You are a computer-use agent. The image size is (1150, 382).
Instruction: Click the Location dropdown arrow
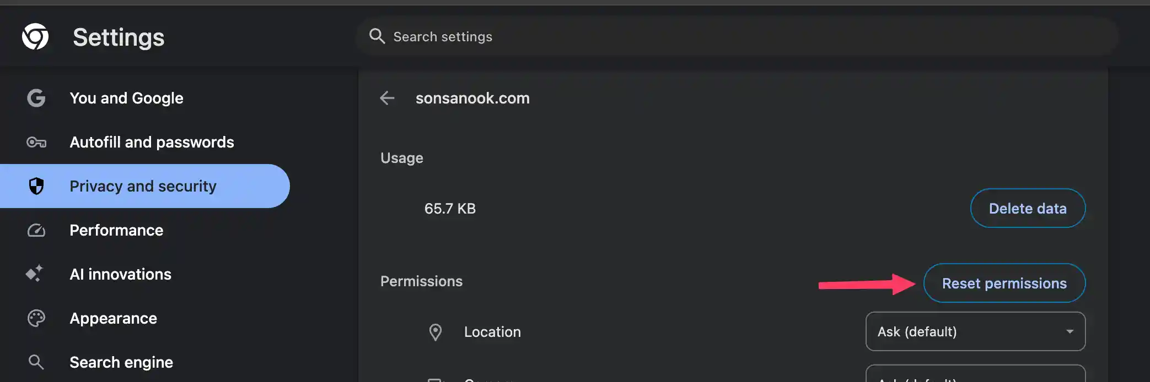(x=1070, y=332)
